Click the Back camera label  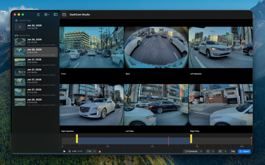[x=128, y=74]
